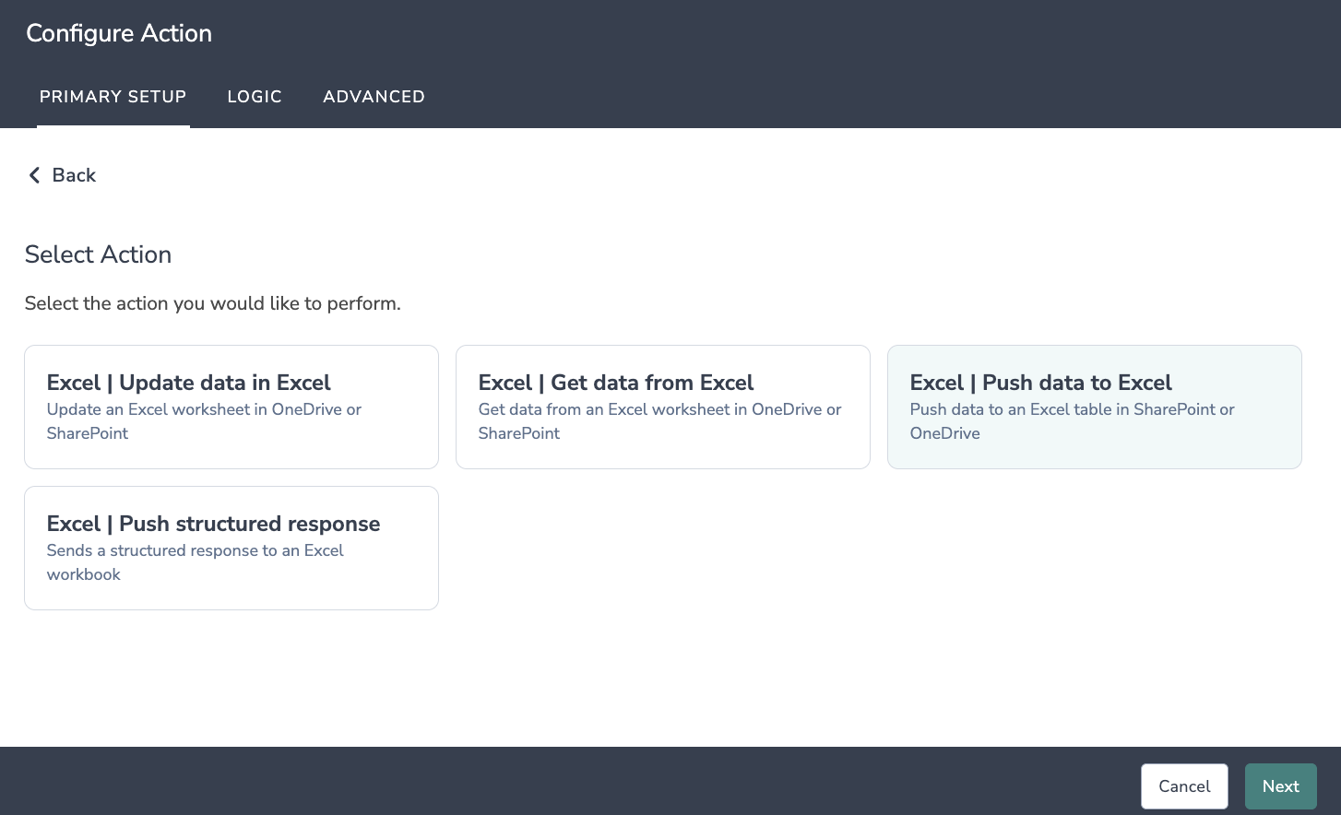The height and width of the screenshot is (815, 1341).
Task: Click the 'Excel | Push data to Excel' title
Action: click(x=1040, y=383)
